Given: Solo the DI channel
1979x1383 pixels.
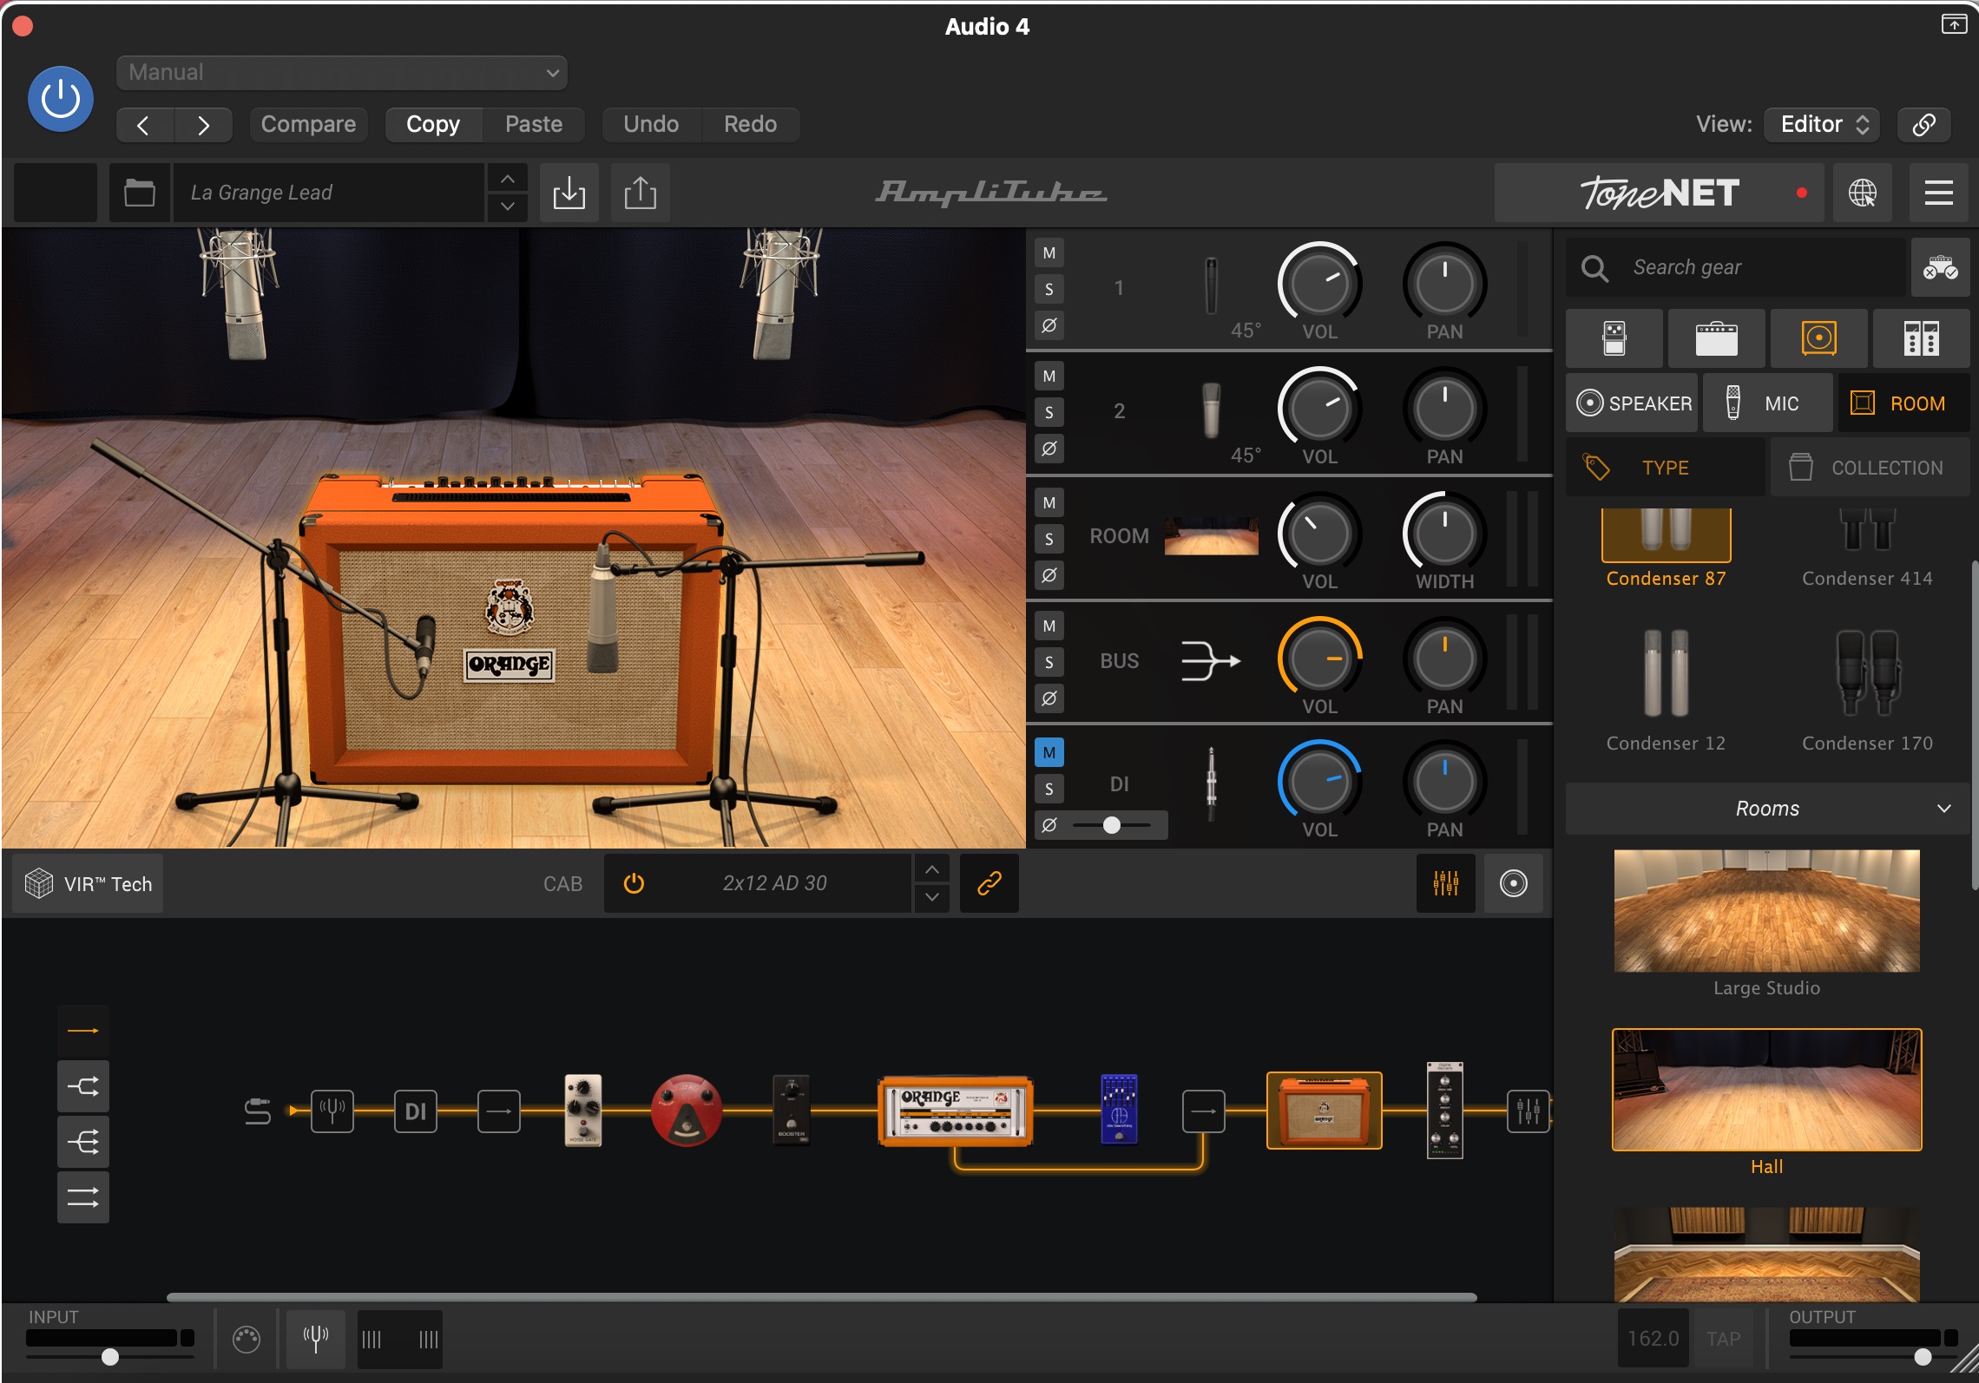Looking at the screenshot, I should click(1049, 789).
